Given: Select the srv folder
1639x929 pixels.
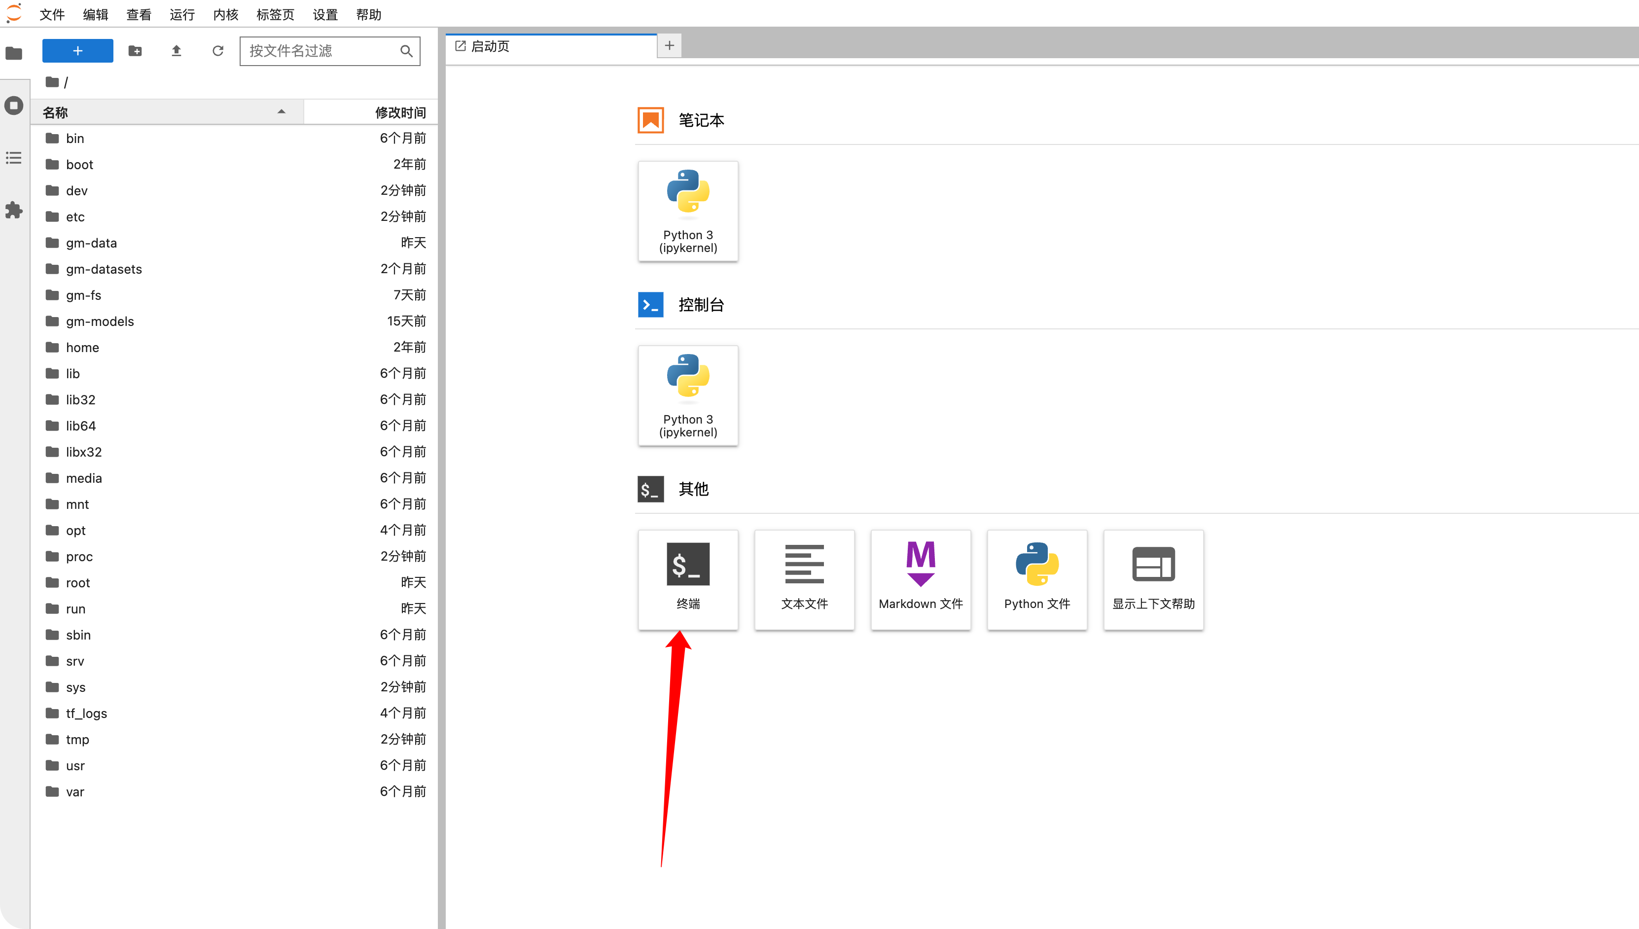Looking at the screenshot, I should [235, 662].
